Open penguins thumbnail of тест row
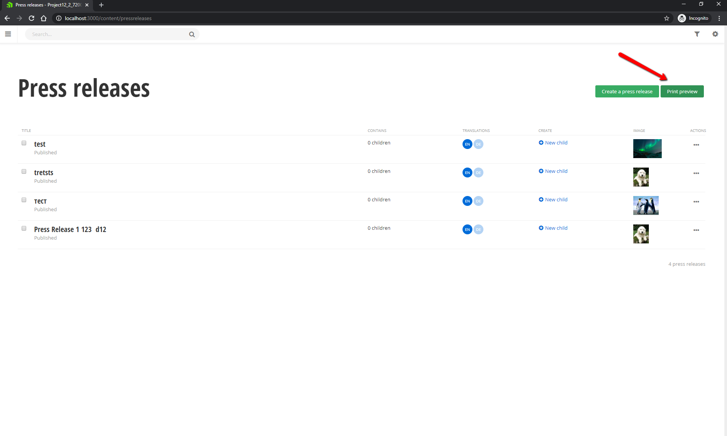 646,205
